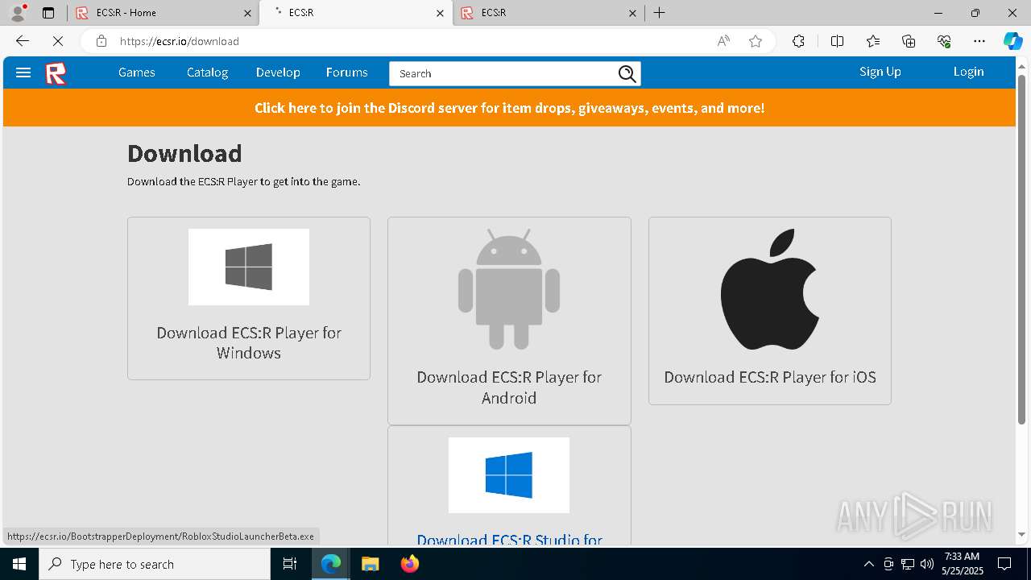Viewport: 1031px width, 580px height.
Task: Open the Edge profile icon
Action: tap(18, 13)
